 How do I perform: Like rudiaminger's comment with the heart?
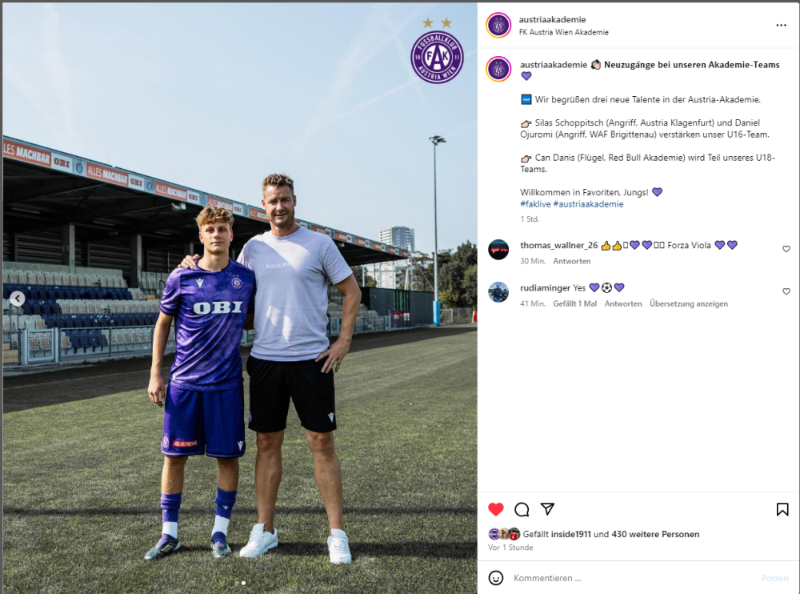click(x=786, y=291)
